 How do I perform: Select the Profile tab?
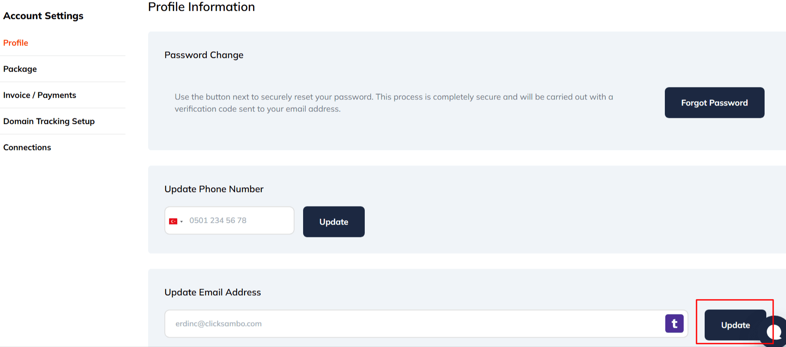(15, 43)
